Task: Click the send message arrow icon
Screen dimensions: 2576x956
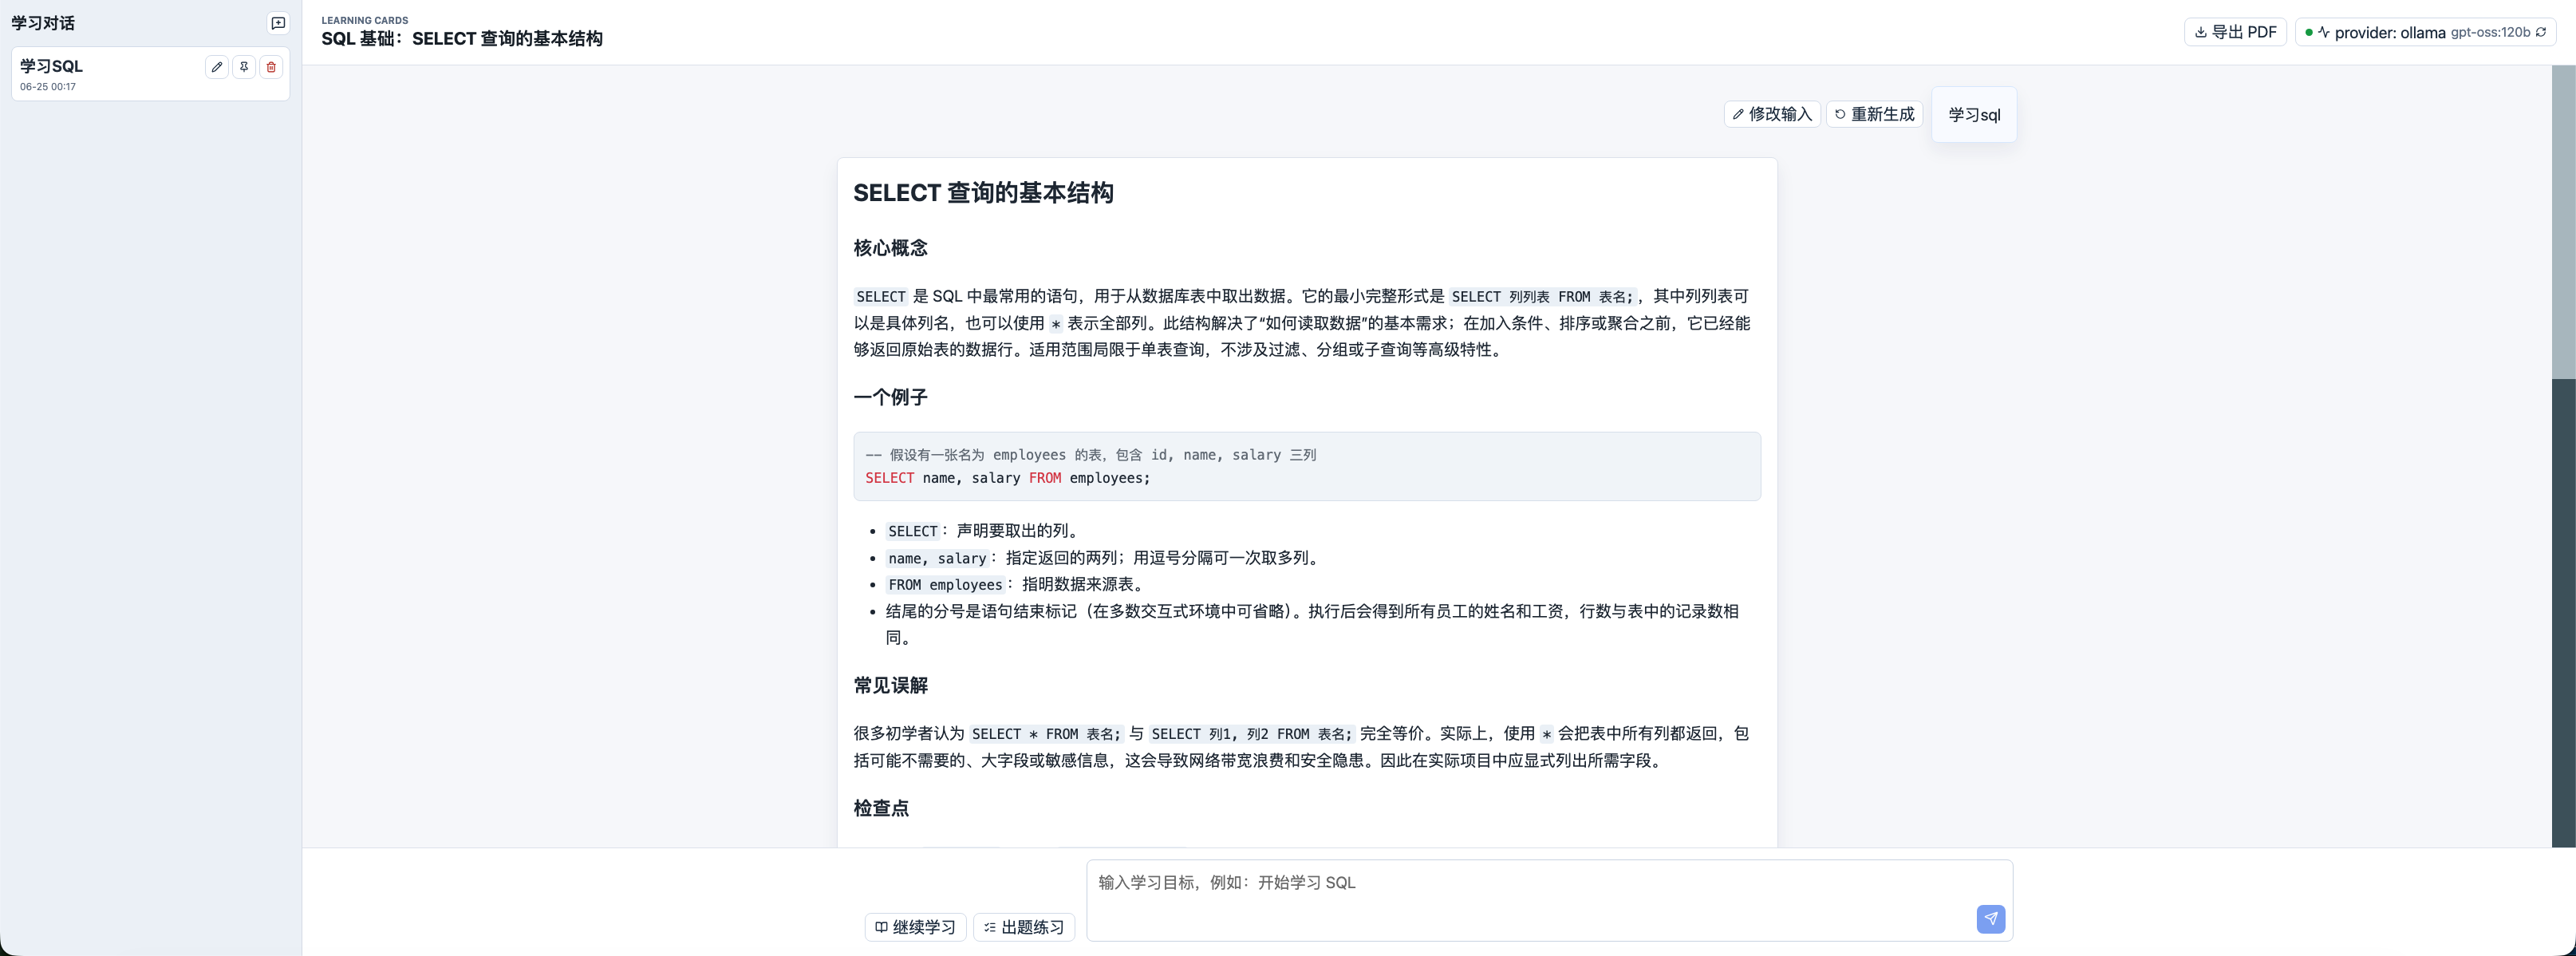Action: point(1990,919)
